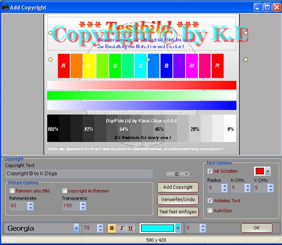
Task: Decrease the rotation value next to color picker
Action: [x=203, y=230]
